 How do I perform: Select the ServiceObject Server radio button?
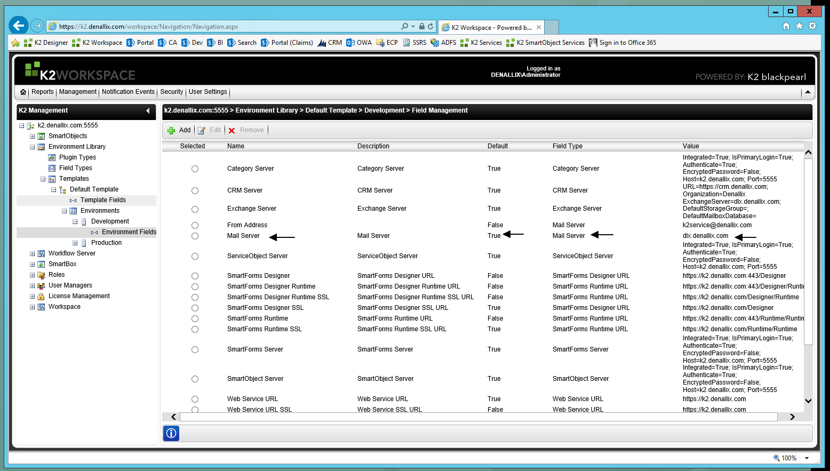pyautogui.click(x=195, y=256)
